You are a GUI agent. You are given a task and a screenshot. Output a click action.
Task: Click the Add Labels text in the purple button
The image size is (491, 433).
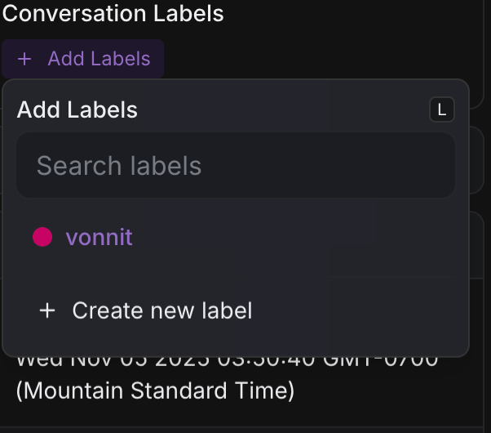(99, 59)
